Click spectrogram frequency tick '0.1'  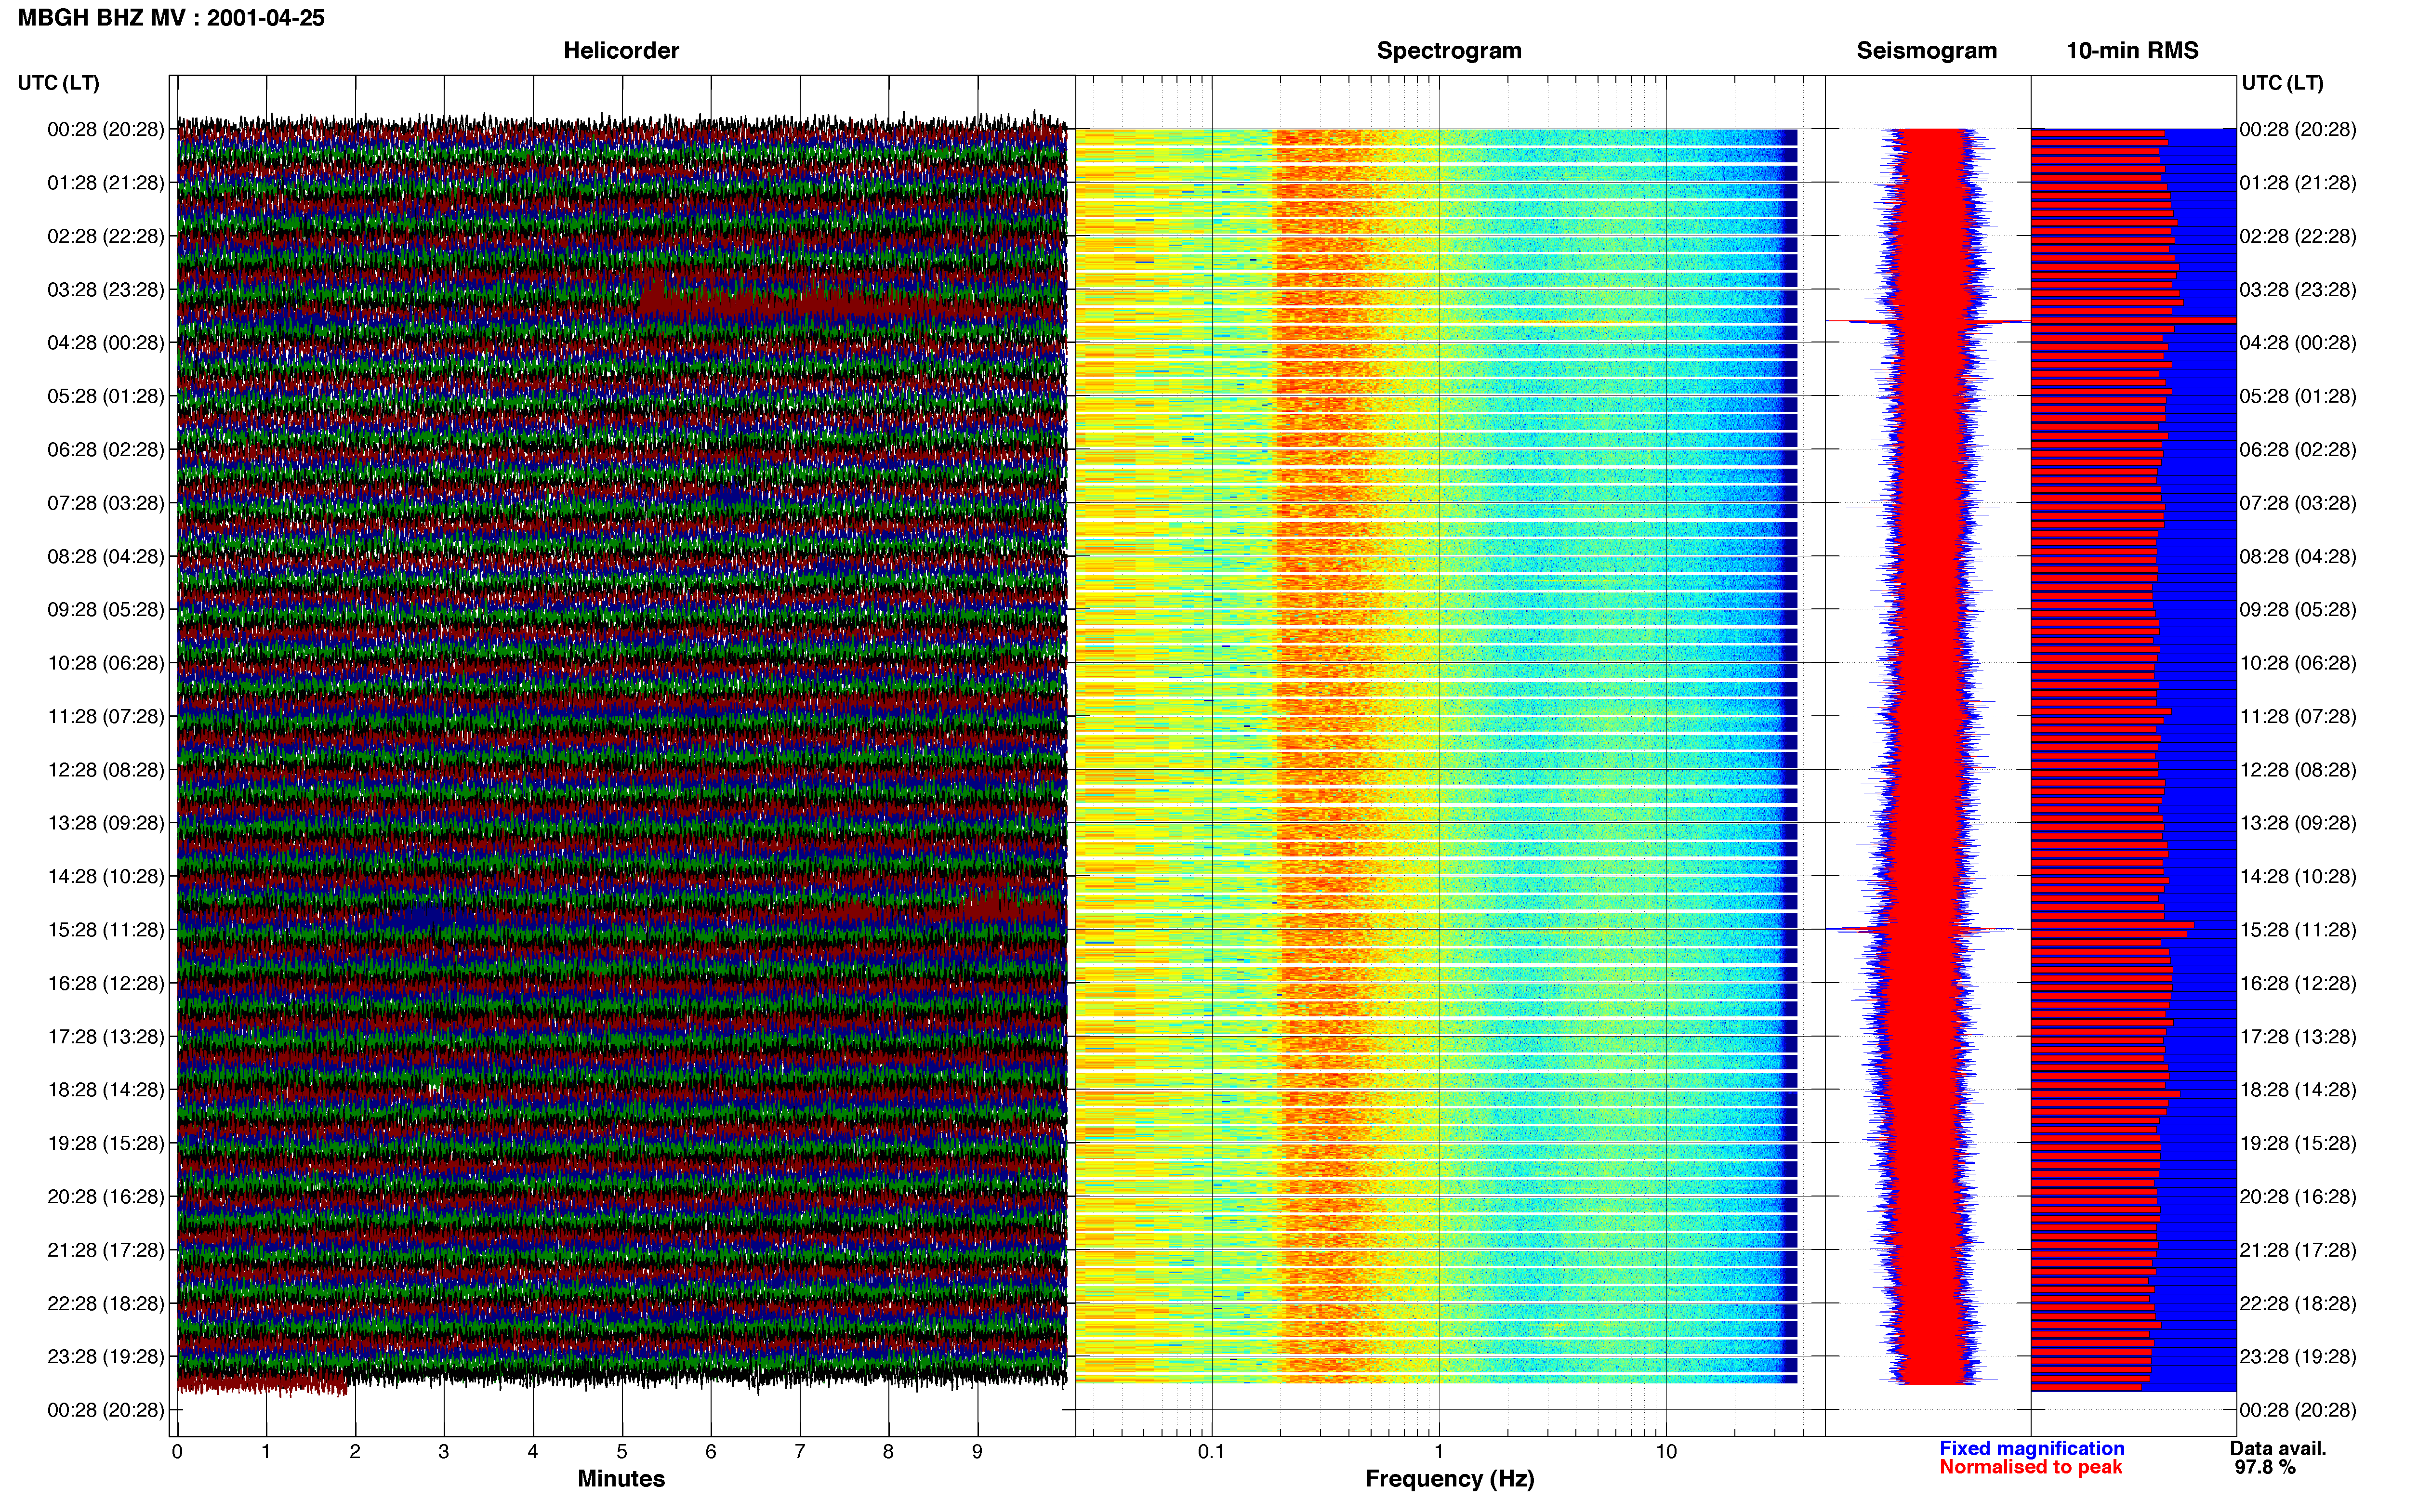1211,1452
